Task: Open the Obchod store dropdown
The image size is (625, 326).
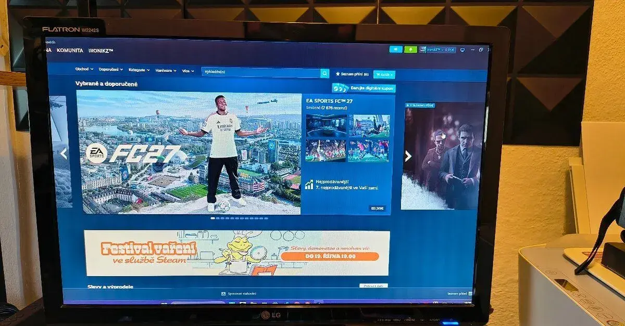Action: [x=84, y=69]
